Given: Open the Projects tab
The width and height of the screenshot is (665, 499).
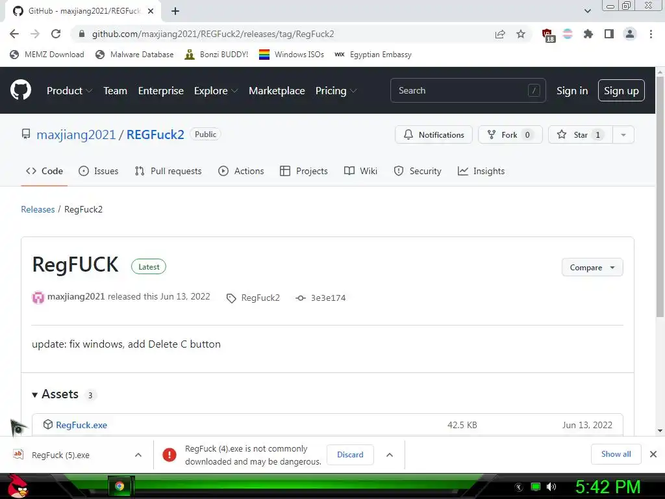Looking at the screenshot, I should (304, 171).
